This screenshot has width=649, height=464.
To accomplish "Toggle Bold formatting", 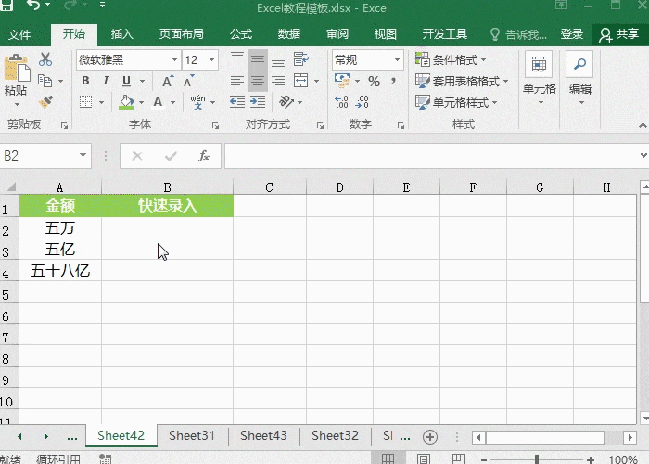I will (x=85, y=81).
